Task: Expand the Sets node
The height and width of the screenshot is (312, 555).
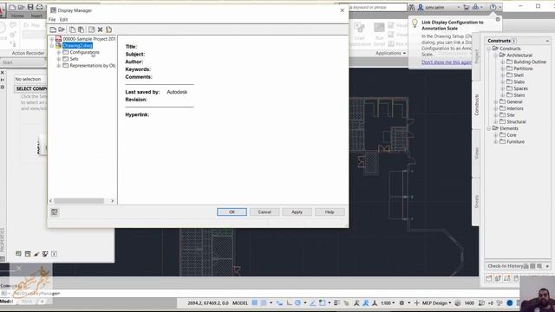Action: point(59,59)
